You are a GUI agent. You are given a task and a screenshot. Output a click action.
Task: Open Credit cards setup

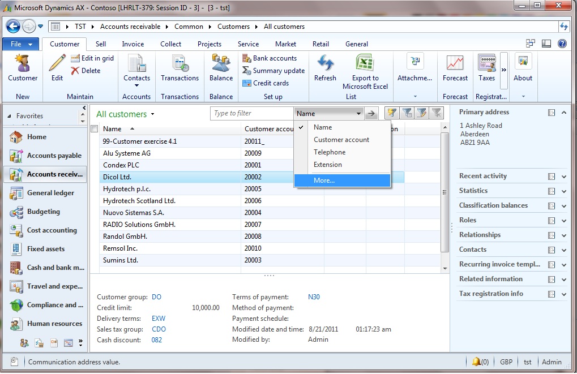(x=266, y=83)
